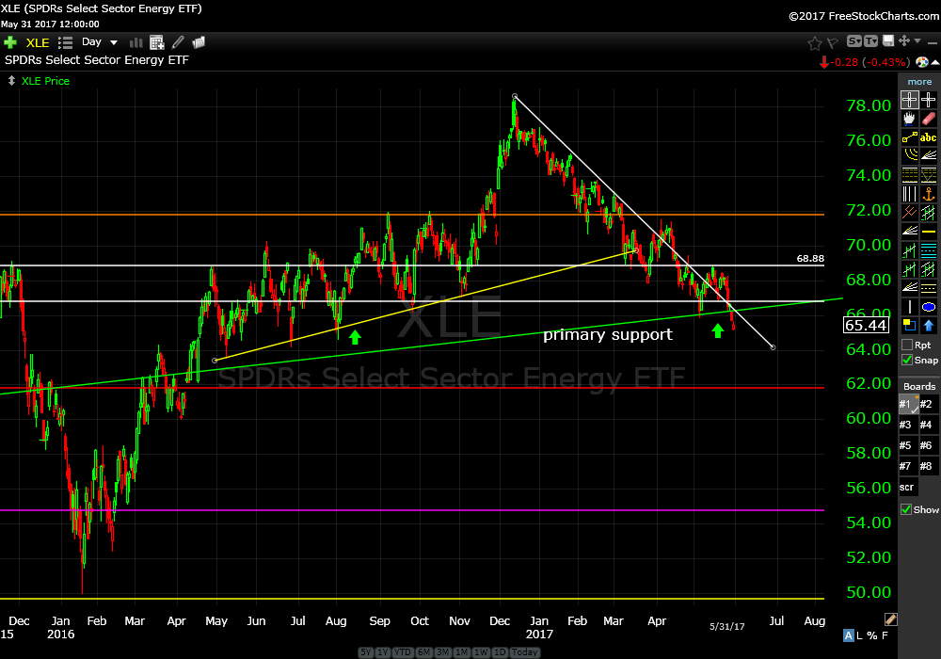Viewport: 941px width, 659px height.
Task: Select the blue up arrow marker tool
Action: pos(929,326)
